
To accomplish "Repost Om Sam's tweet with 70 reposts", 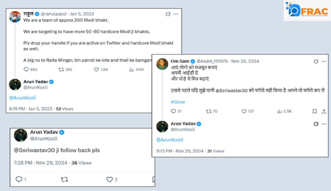I will coord(209,111).
